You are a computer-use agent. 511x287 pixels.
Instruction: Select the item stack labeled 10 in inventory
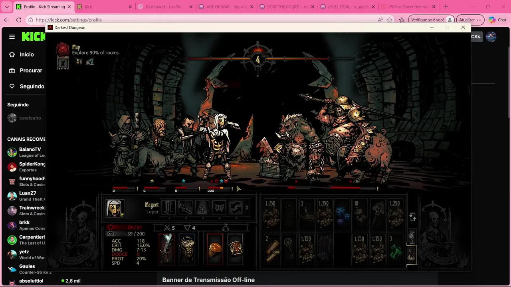(x=360, y=214)
